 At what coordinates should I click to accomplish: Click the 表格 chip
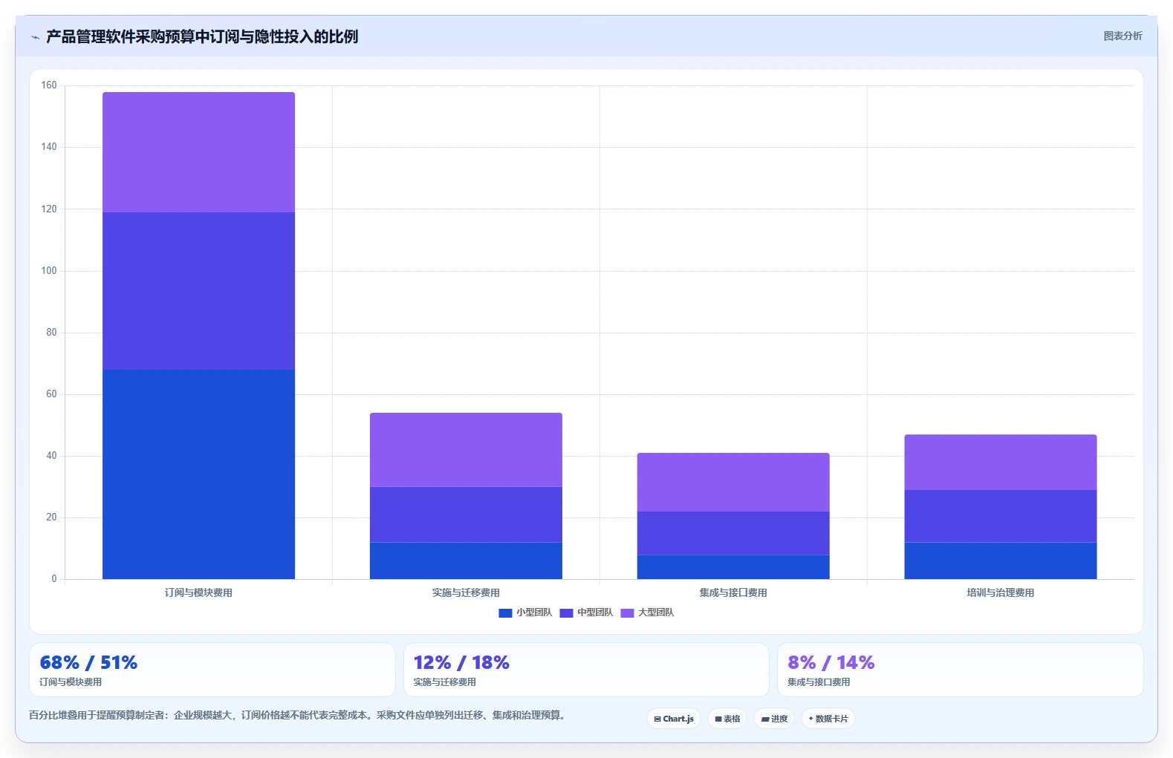tap(727, 719)
